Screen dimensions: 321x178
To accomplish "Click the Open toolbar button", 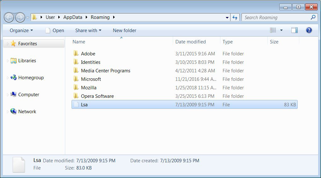I will (55, 31).
